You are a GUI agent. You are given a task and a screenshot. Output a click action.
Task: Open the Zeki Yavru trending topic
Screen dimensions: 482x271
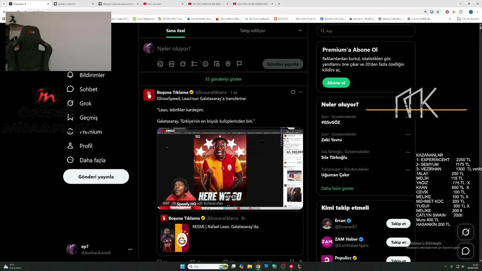331,140
